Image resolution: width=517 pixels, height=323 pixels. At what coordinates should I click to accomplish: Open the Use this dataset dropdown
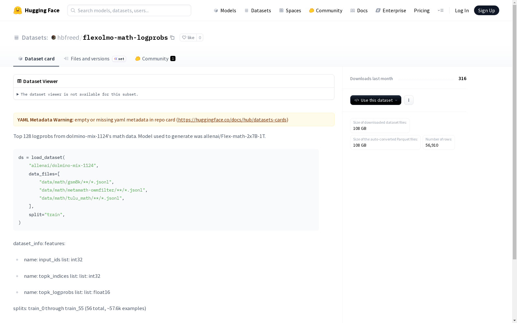click(x=376, y=100)
